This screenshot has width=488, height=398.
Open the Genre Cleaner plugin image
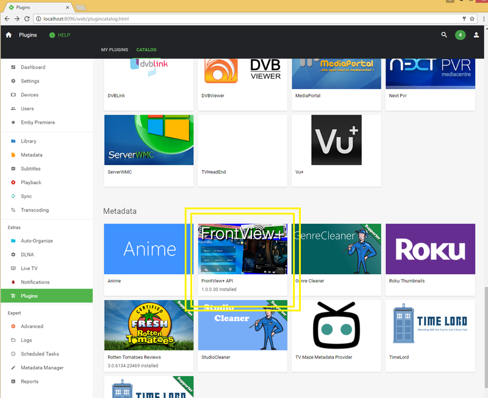pos(337,249)
